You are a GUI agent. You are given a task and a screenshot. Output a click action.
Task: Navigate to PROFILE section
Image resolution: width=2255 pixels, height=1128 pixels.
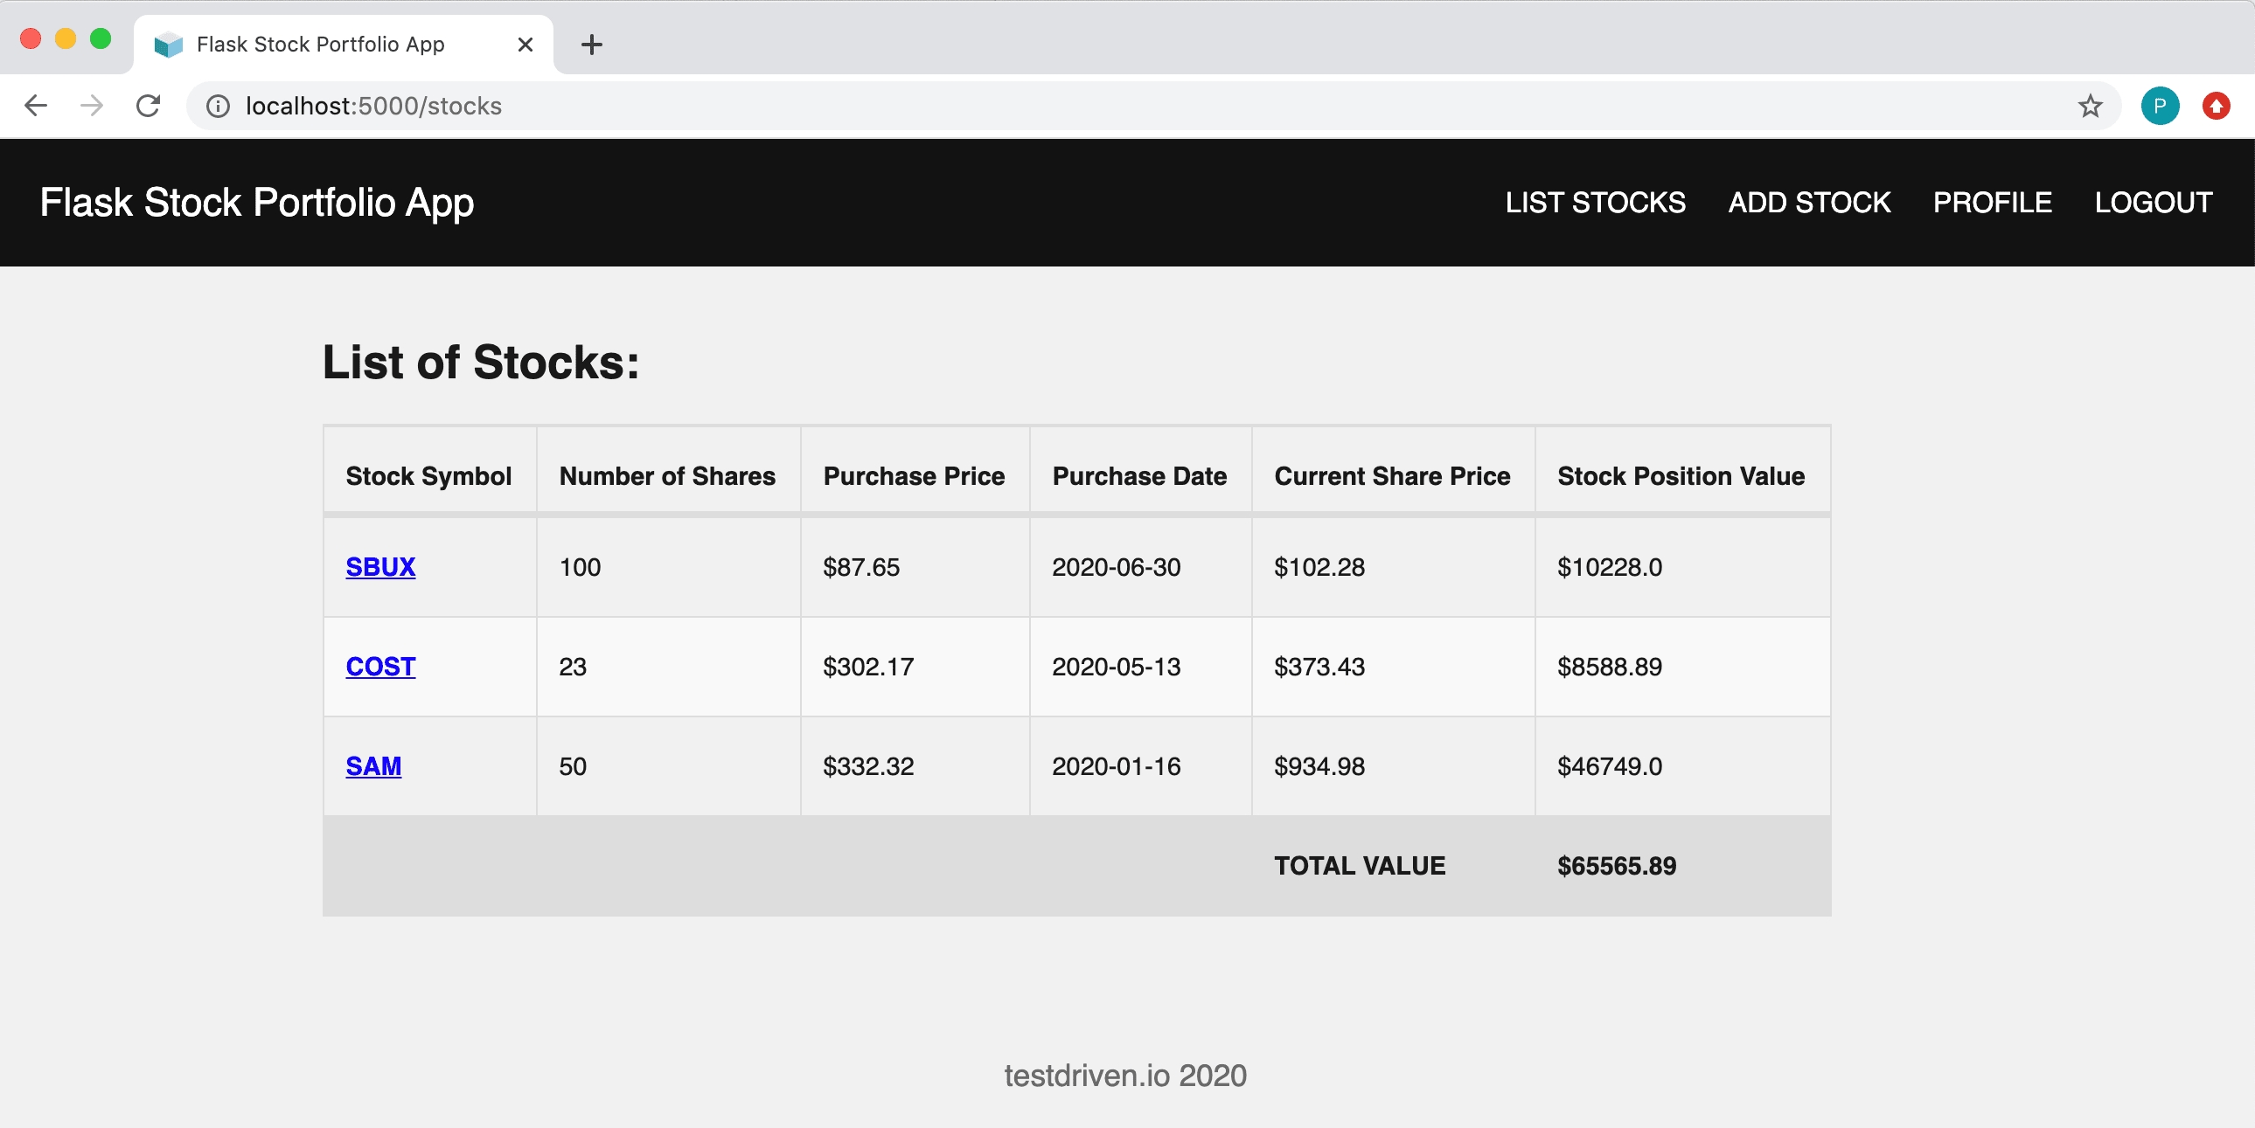pyautogui.click(x=1992, y=202)
